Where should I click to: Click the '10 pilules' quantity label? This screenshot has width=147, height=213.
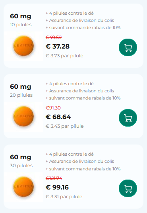[21, 25]
